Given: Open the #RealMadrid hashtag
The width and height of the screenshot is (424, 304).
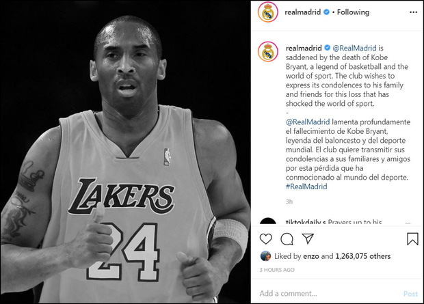Looking at the screenshot, I should coord(306,186).
